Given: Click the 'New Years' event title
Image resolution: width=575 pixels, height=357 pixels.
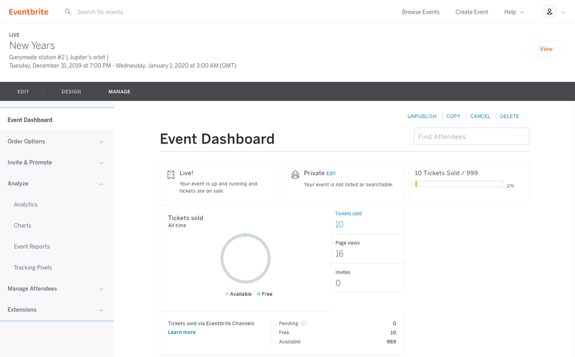Looking at the screenshot, I should [x=32, y=45].
